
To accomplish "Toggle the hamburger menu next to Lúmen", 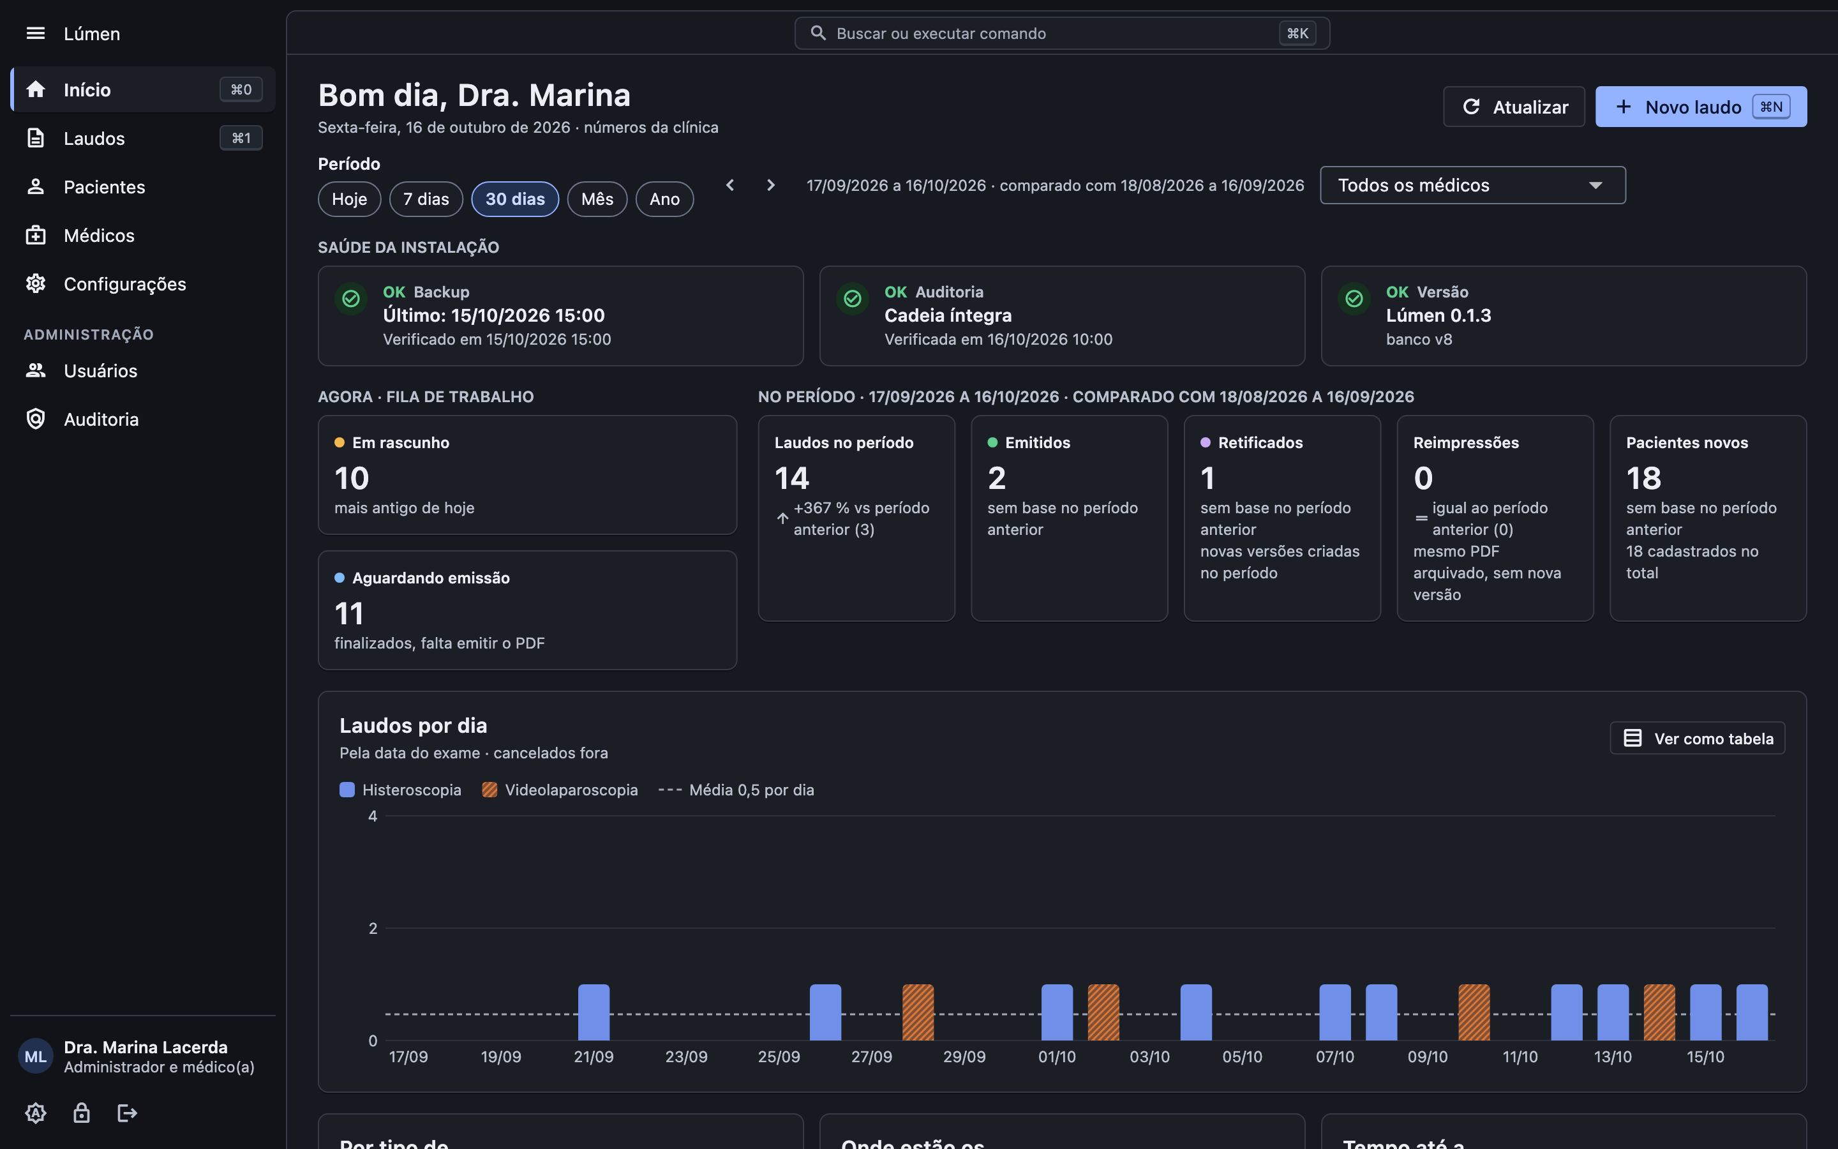I will (x=35, y=33).
